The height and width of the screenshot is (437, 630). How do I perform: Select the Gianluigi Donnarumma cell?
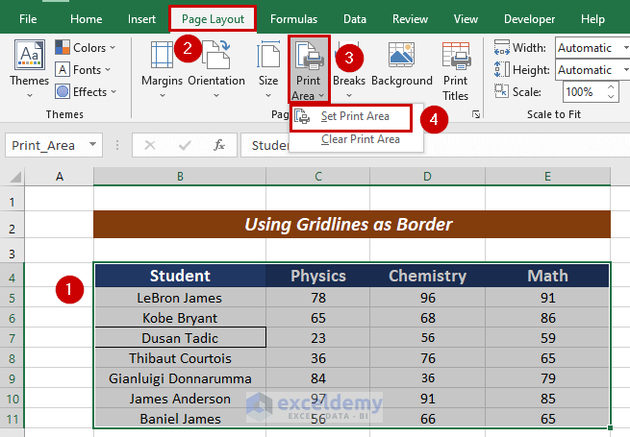pyautogui.click(x=180, y=378)
